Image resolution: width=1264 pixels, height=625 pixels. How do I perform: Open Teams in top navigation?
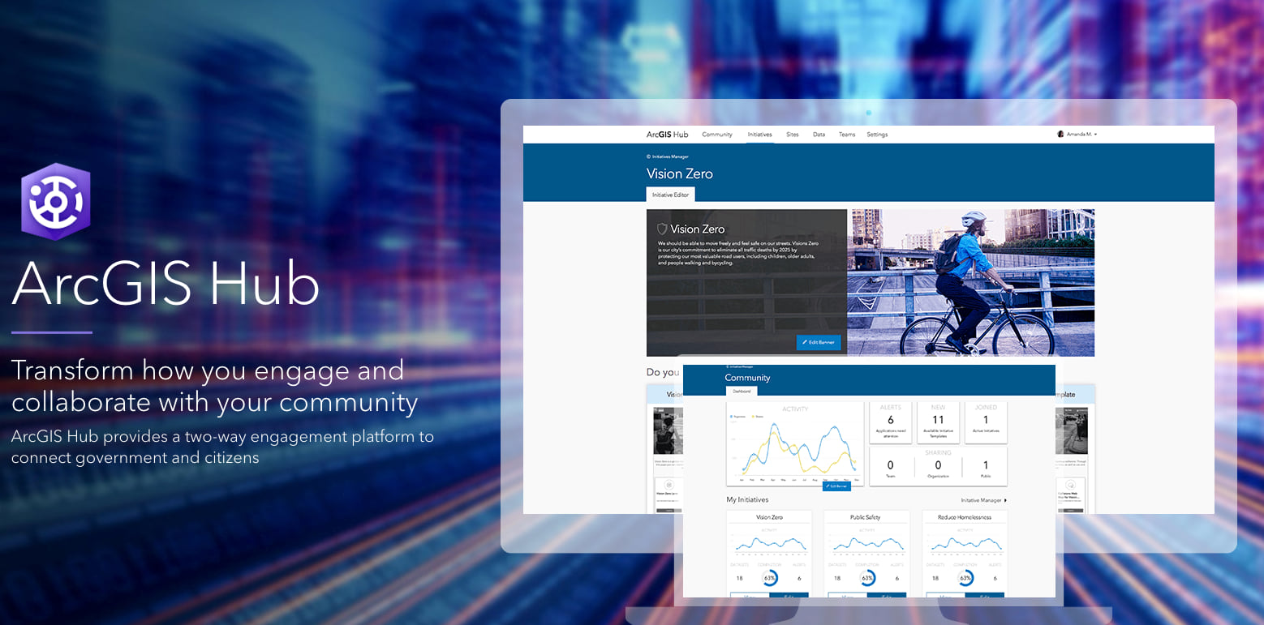point(847,135)
